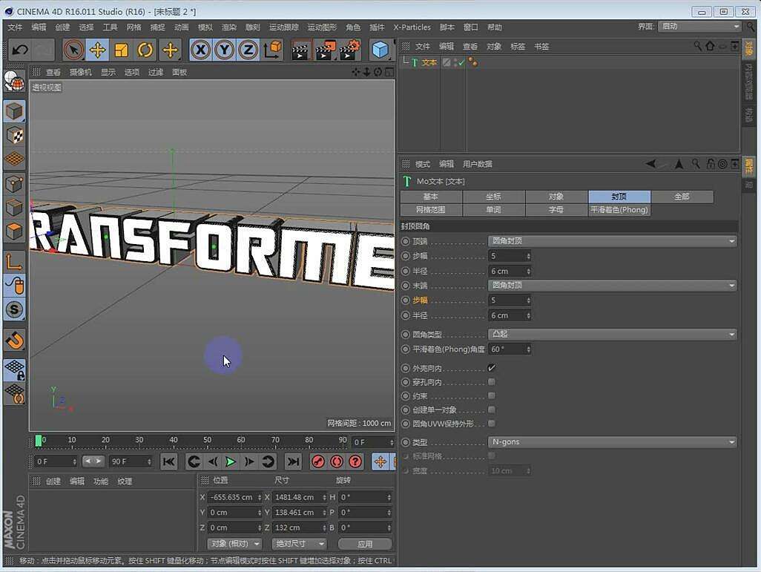Uncheck the 外壳向内 checkbox
This screenshot has width=761, height=572.
pyautogui.click(x=491, y=368)
